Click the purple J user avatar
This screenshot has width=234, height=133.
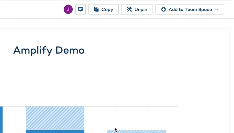(x=68, y=9)
